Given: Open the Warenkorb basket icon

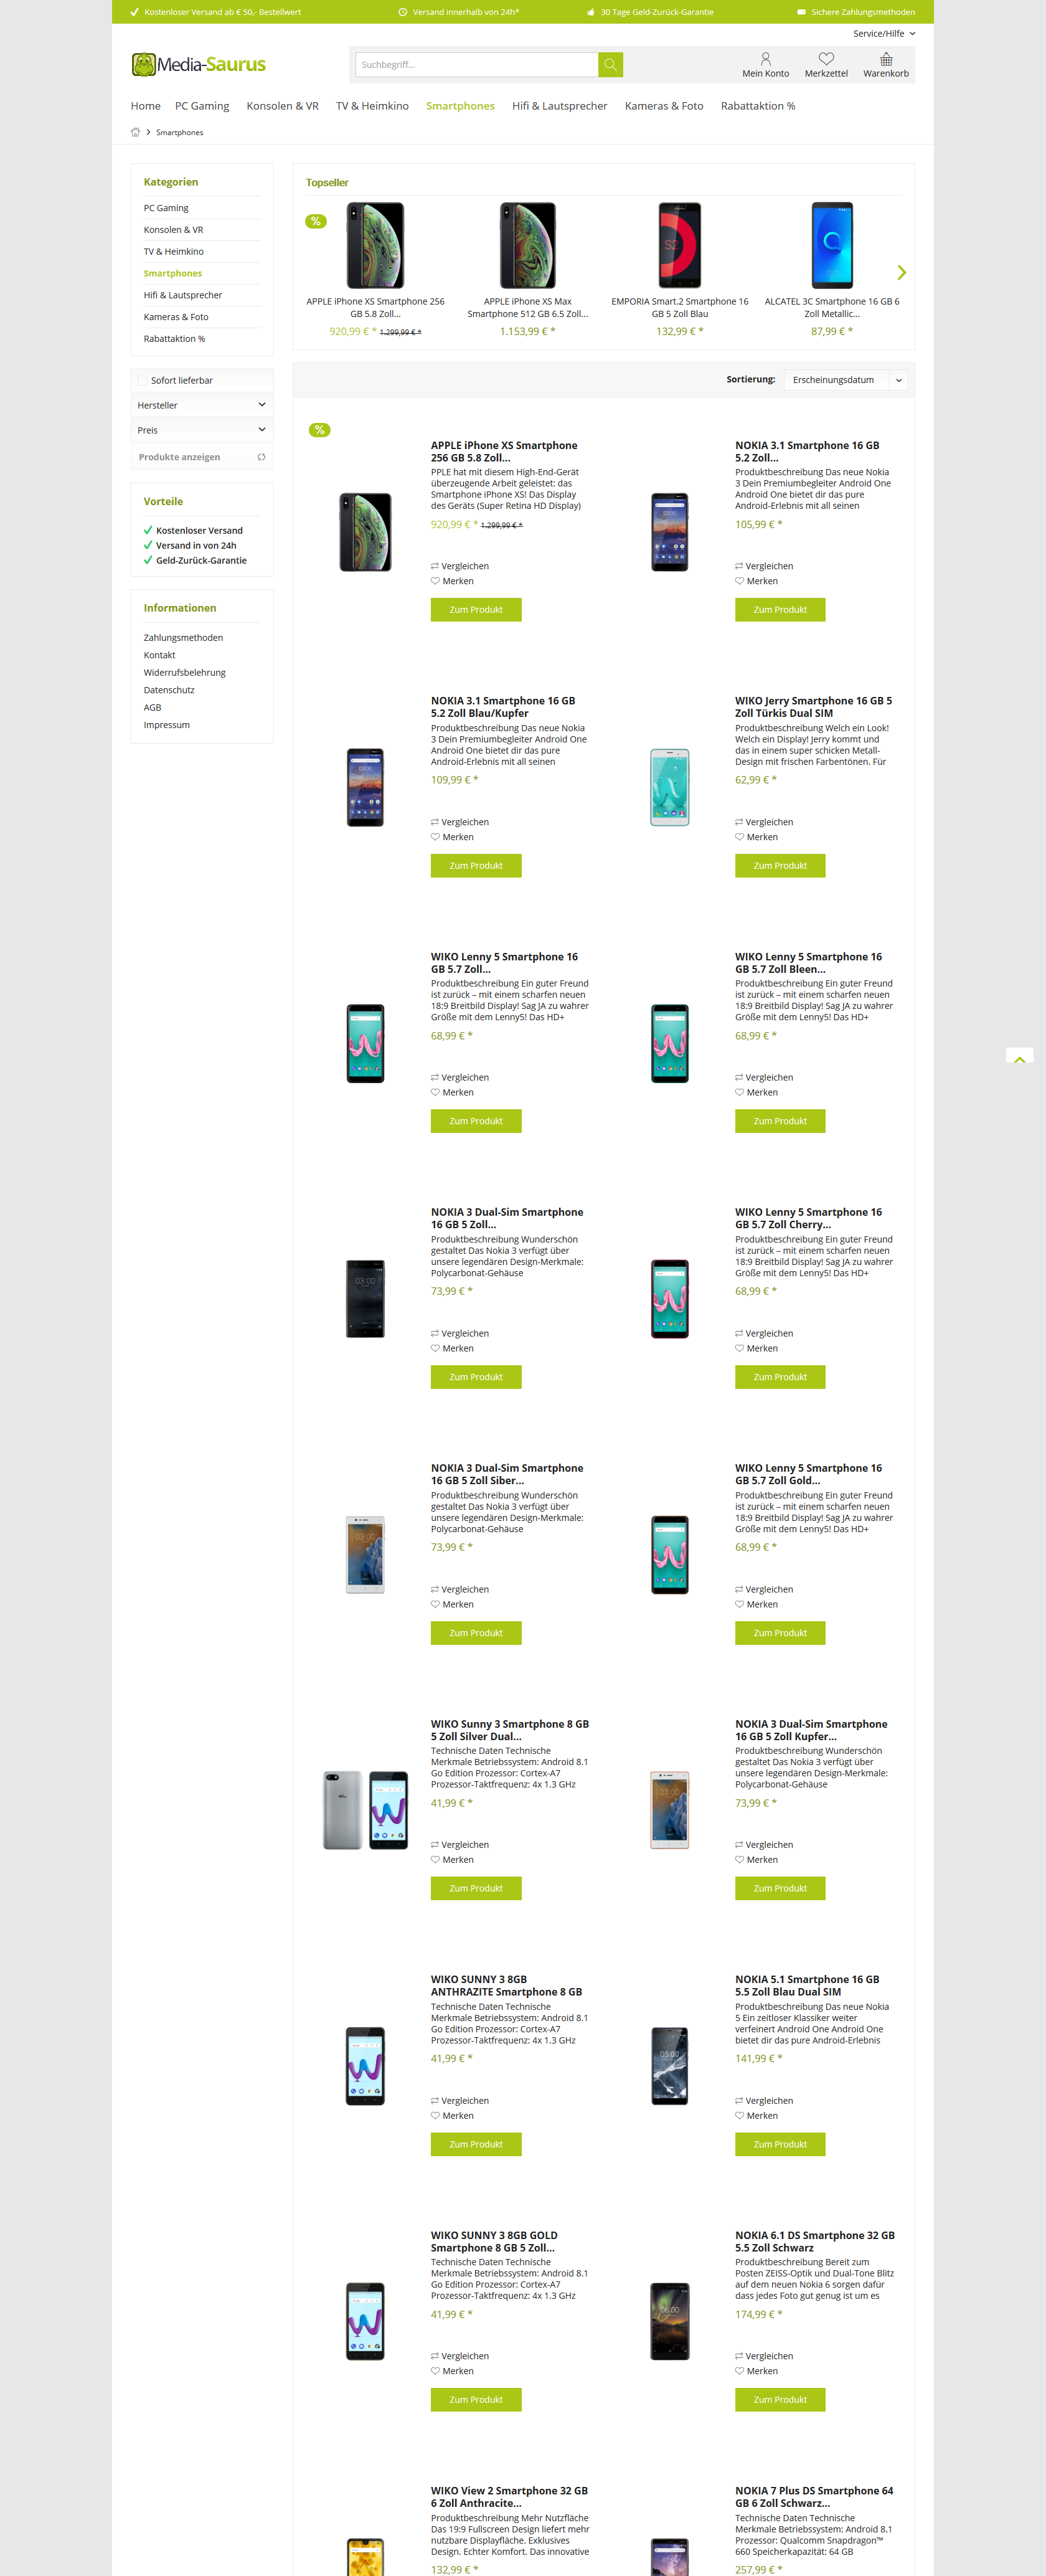Looking at the screenshot, I should 886,59.
